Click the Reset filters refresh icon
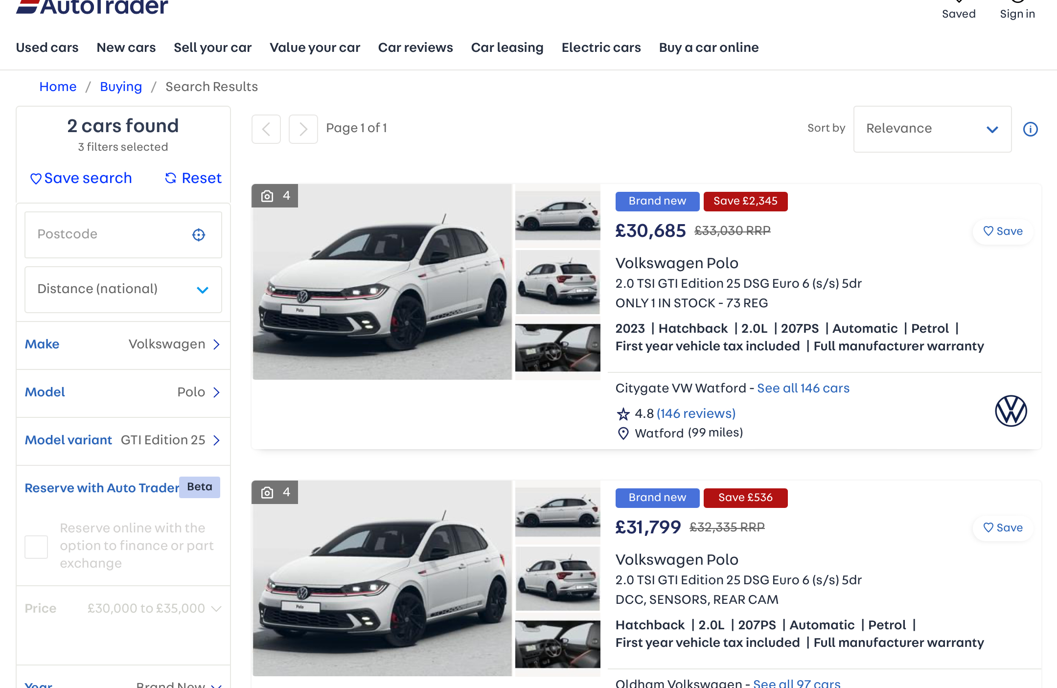 171,178
